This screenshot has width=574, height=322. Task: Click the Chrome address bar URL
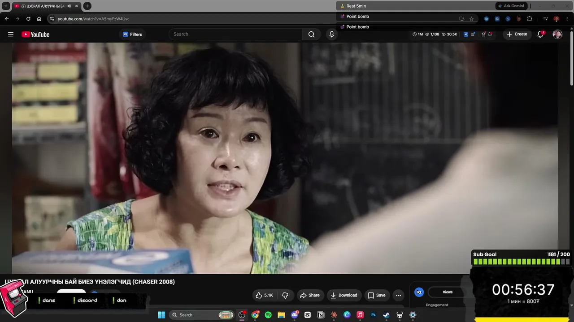94,19
